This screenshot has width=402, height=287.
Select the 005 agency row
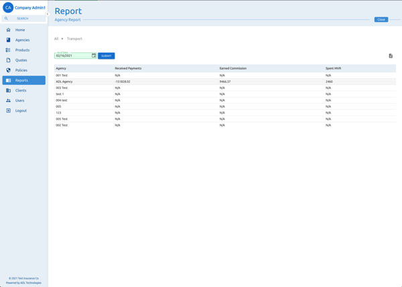pos(225,106)
